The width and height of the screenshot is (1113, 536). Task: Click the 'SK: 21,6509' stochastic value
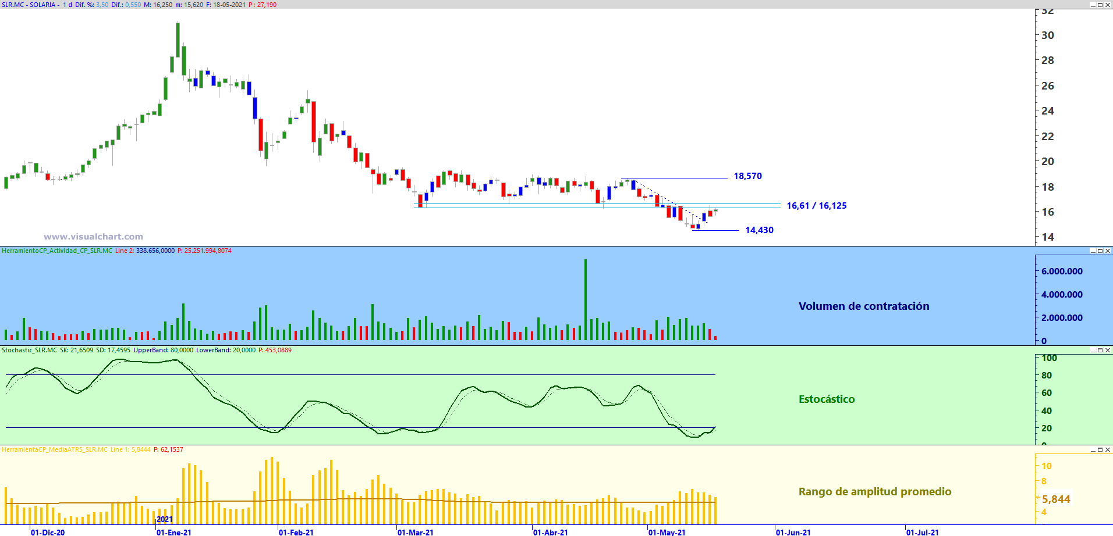point(76,350)
